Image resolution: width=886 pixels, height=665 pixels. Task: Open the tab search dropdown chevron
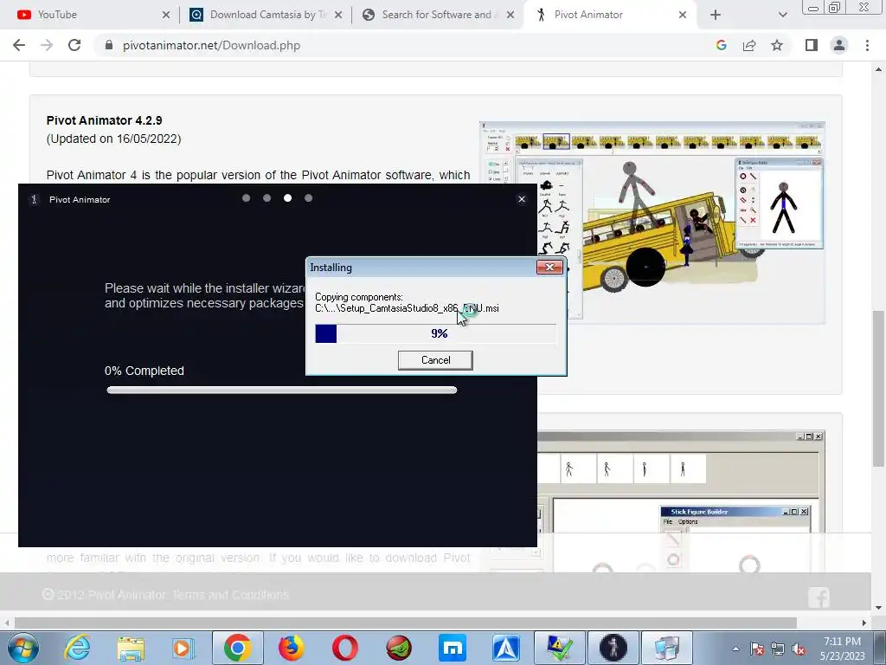(x=782, y=15)
